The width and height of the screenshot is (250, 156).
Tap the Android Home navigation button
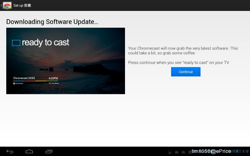click(29, 152)
